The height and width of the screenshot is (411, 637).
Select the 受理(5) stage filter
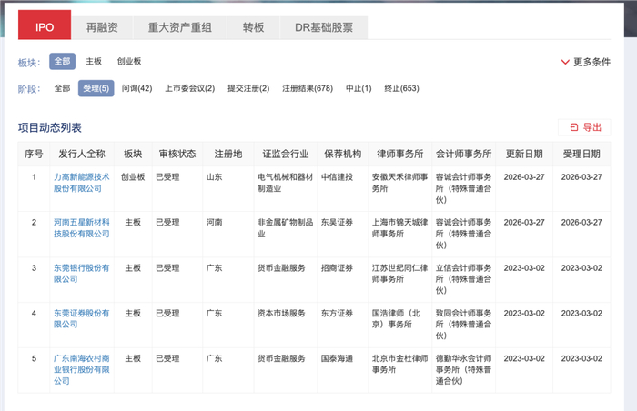pyautogui.click(x=96, y=88)
